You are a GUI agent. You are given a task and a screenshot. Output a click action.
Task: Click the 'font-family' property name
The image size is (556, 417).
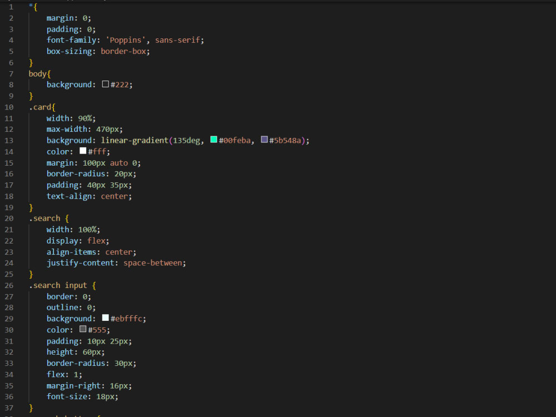click(x=71, y=40)
